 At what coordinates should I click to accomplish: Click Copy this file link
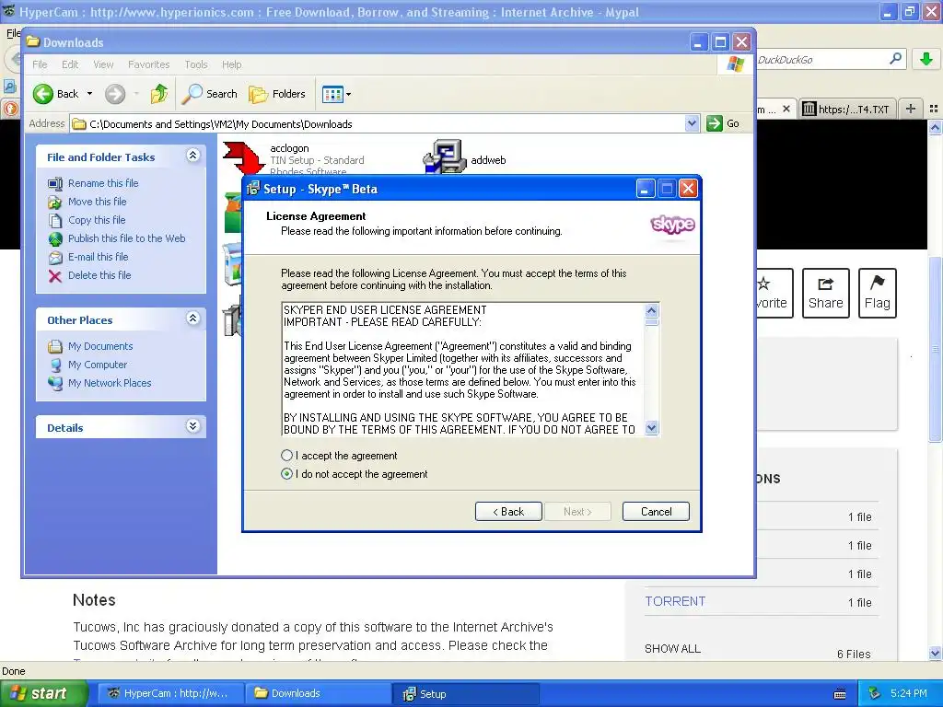point(97,220)
